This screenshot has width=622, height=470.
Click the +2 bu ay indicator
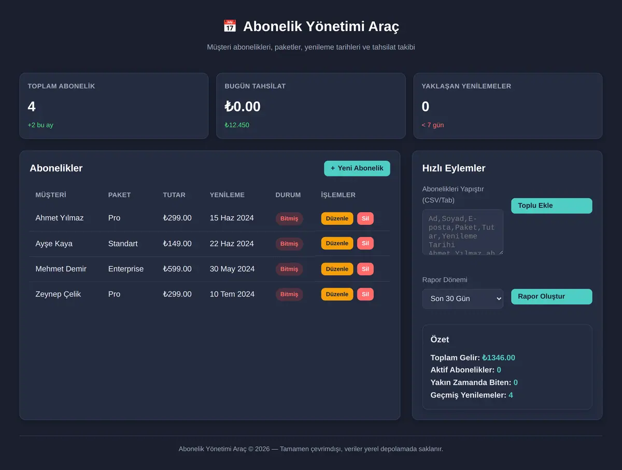pos(40,125)
